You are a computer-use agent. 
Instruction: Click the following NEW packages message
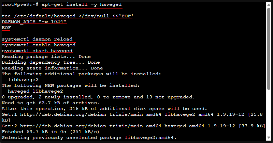click(71, 85)
